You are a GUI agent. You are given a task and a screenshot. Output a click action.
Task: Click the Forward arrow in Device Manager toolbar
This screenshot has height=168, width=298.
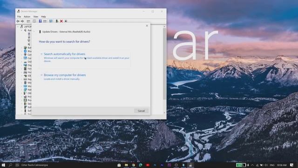(x=22, y=21)
